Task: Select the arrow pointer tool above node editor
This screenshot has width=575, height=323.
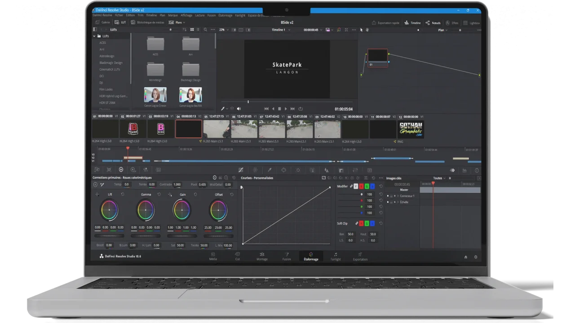Action: pos(362,30)
